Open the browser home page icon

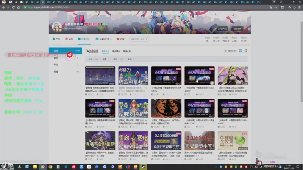pos(19,7)
